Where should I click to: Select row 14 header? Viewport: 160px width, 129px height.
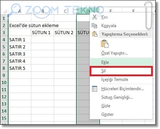pyautogui.click(x=4, y=111)
